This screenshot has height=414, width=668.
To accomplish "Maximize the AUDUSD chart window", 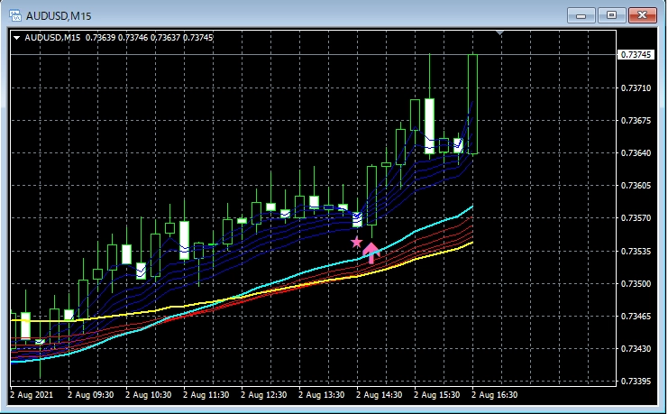I will pyautogui.click(x=612, y=14).
